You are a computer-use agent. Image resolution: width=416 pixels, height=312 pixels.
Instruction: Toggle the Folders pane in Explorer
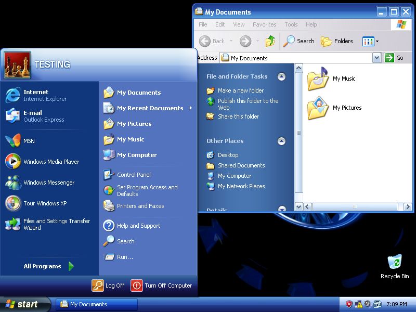(x=337, y=41)
